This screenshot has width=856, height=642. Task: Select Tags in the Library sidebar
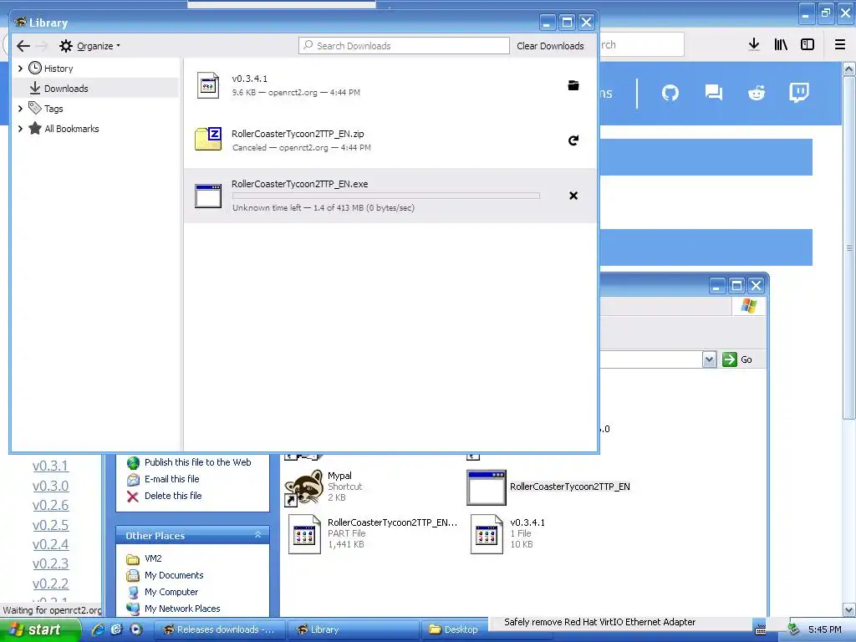(x=53, y=109)
